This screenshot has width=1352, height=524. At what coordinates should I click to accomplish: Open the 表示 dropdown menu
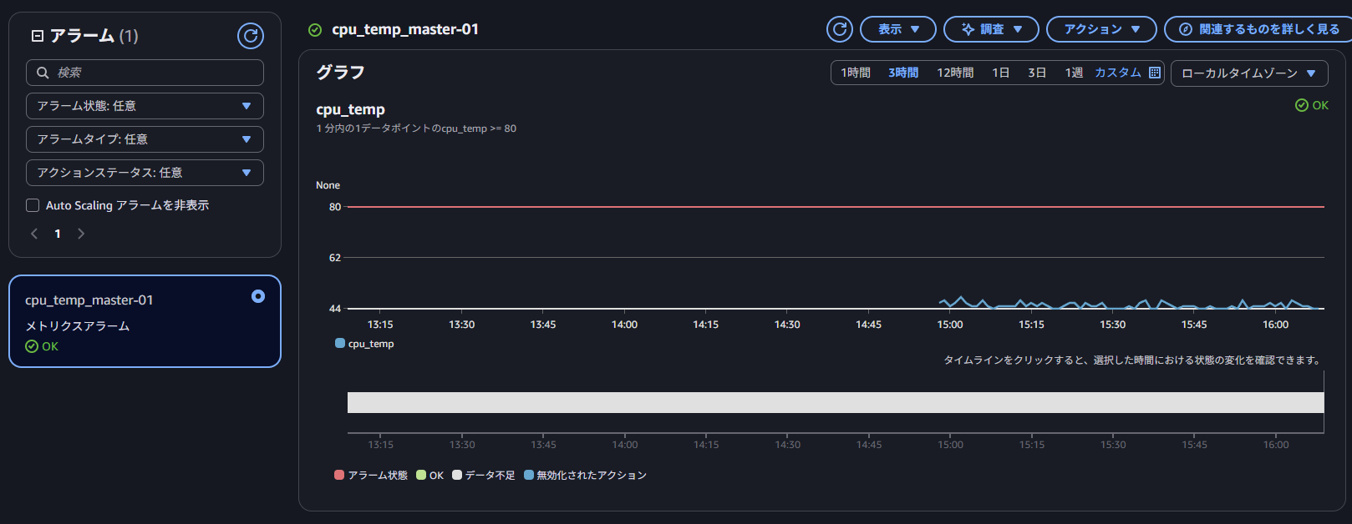click(x=898, y=29)
